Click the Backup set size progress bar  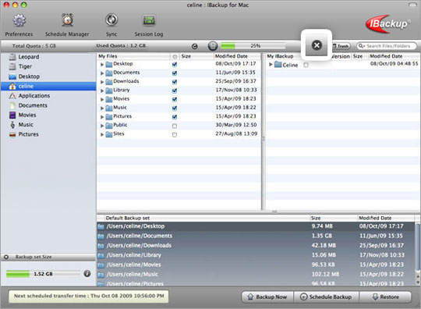pyautogui.click(x=43, y=274)
